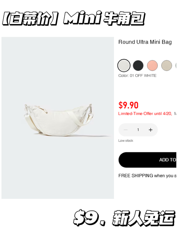This screenshot has height=238, width=178.
Task: Select the beige color swatch
Action: 167,66
